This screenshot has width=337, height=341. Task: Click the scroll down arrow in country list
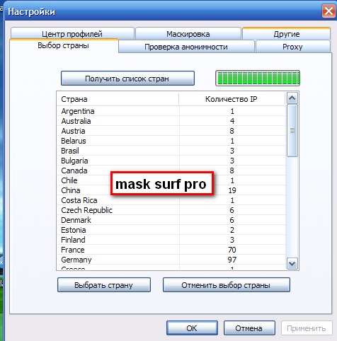click(x=292, y=263)
